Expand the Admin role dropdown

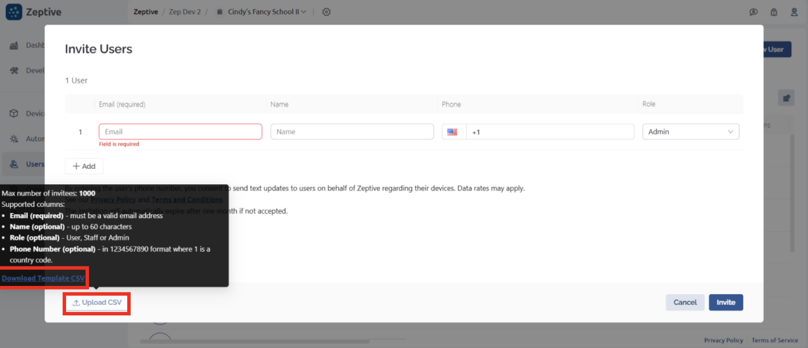690,131
